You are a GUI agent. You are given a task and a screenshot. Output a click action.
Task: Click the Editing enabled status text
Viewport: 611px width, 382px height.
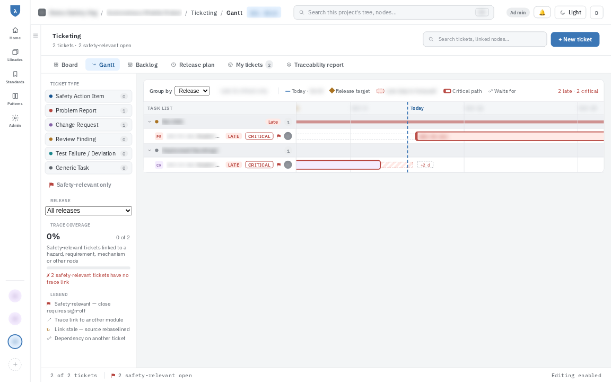pyautogui.click(x=577, y=376)
